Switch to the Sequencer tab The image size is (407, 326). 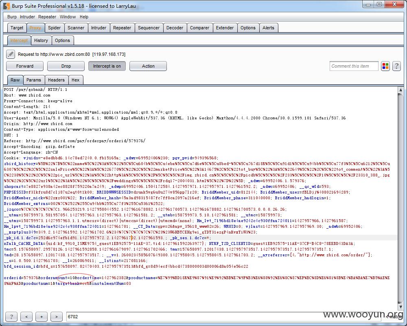click(x=149, y=28)
